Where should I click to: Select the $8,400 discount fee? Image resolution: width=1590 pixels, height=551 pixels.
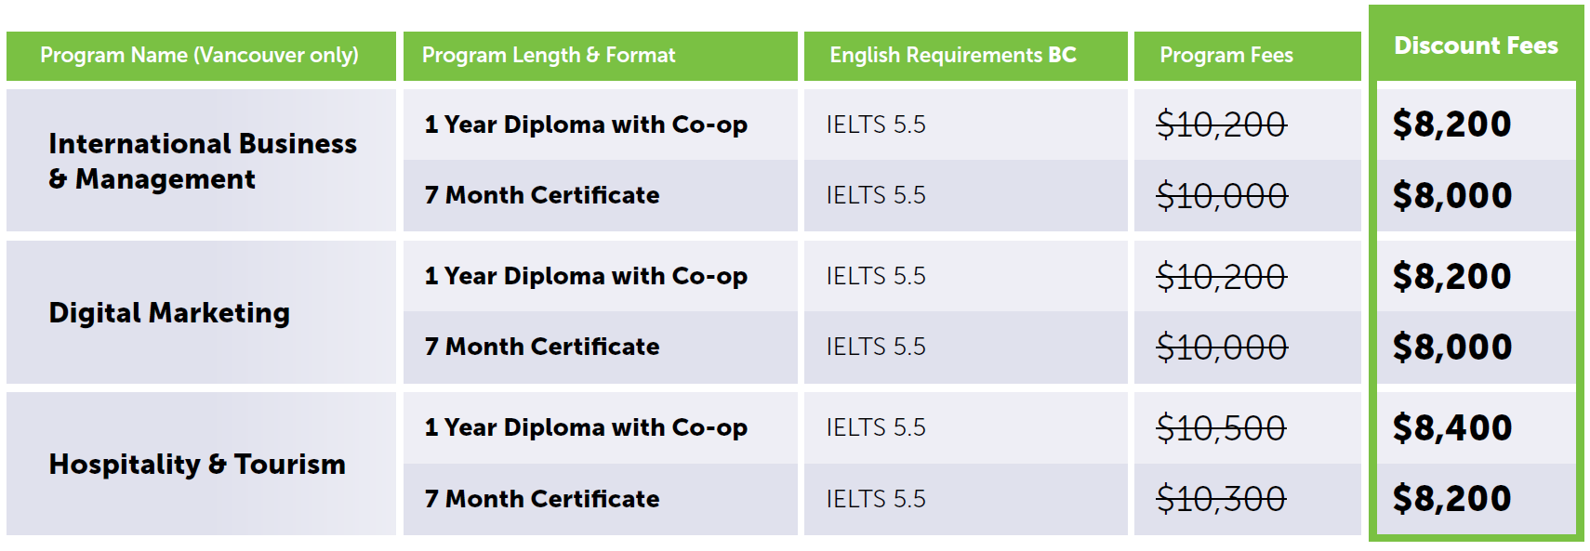coord(1451,428)
